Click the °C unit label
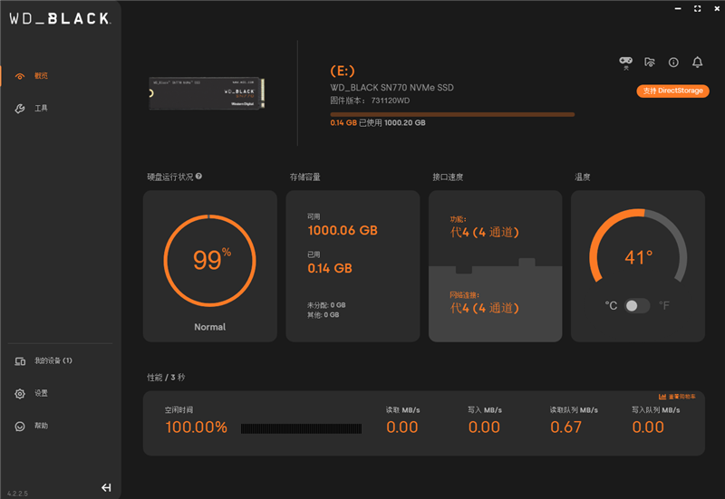The image size is (725, 499). pos(611,305)
